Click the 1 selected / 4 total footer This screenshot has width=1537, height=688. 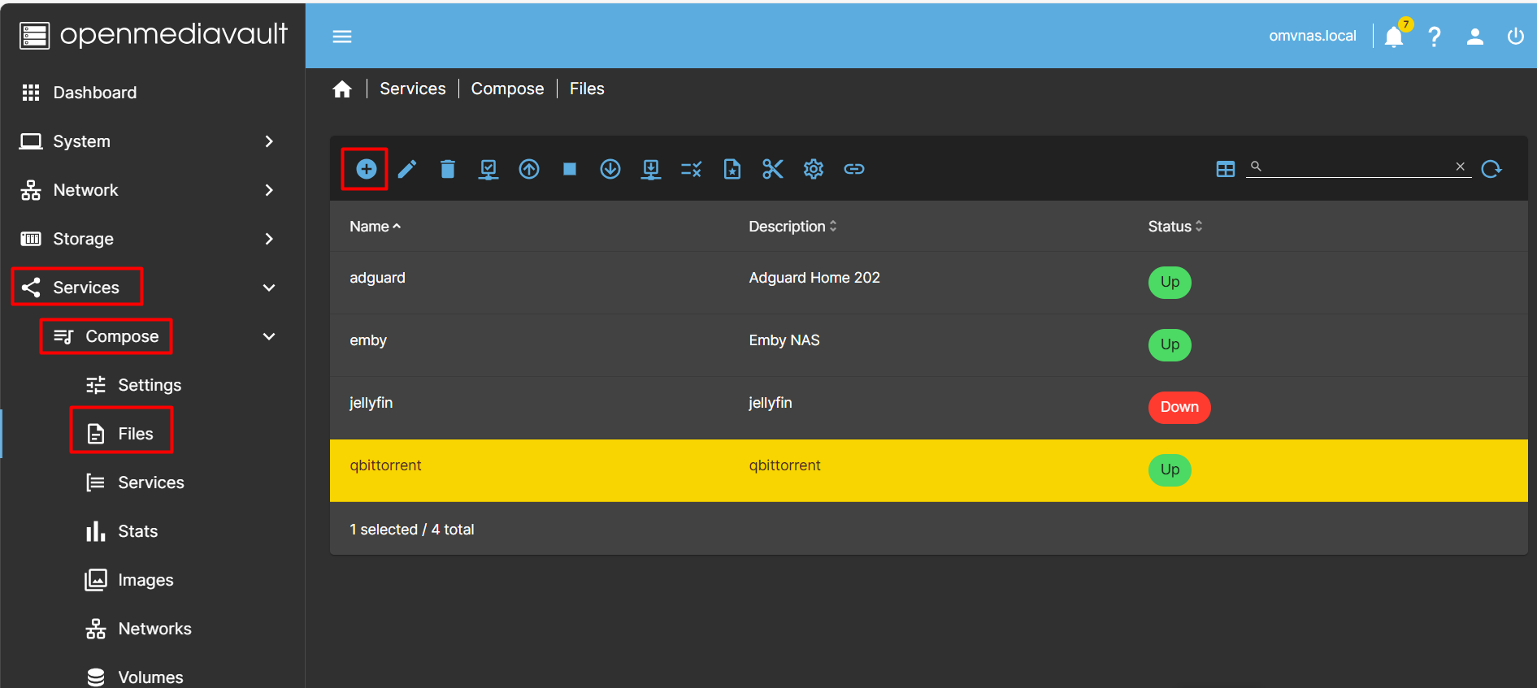point(412,530)
